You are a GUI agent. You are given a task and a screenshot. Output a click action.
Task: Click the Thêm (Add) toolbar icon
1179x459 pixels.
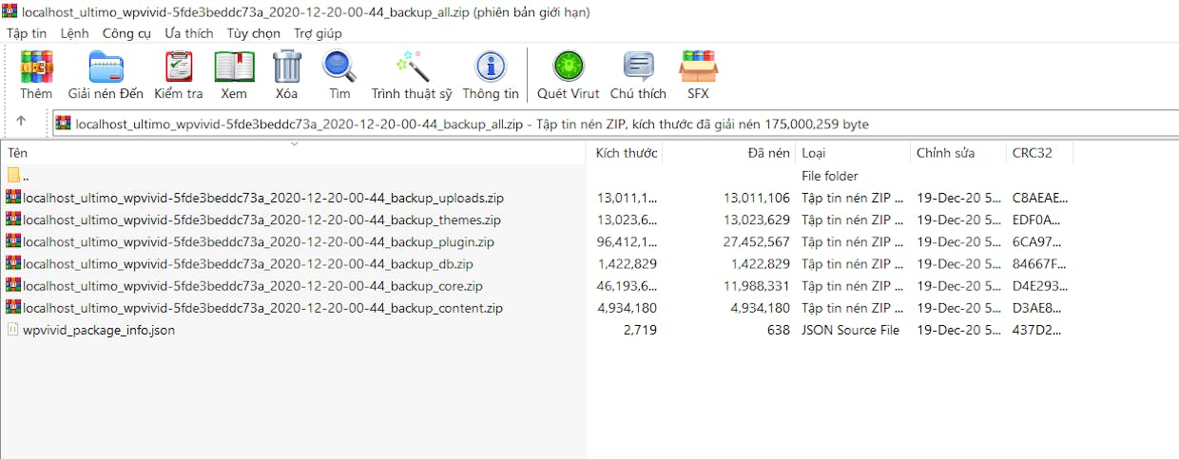click(36, 67)
